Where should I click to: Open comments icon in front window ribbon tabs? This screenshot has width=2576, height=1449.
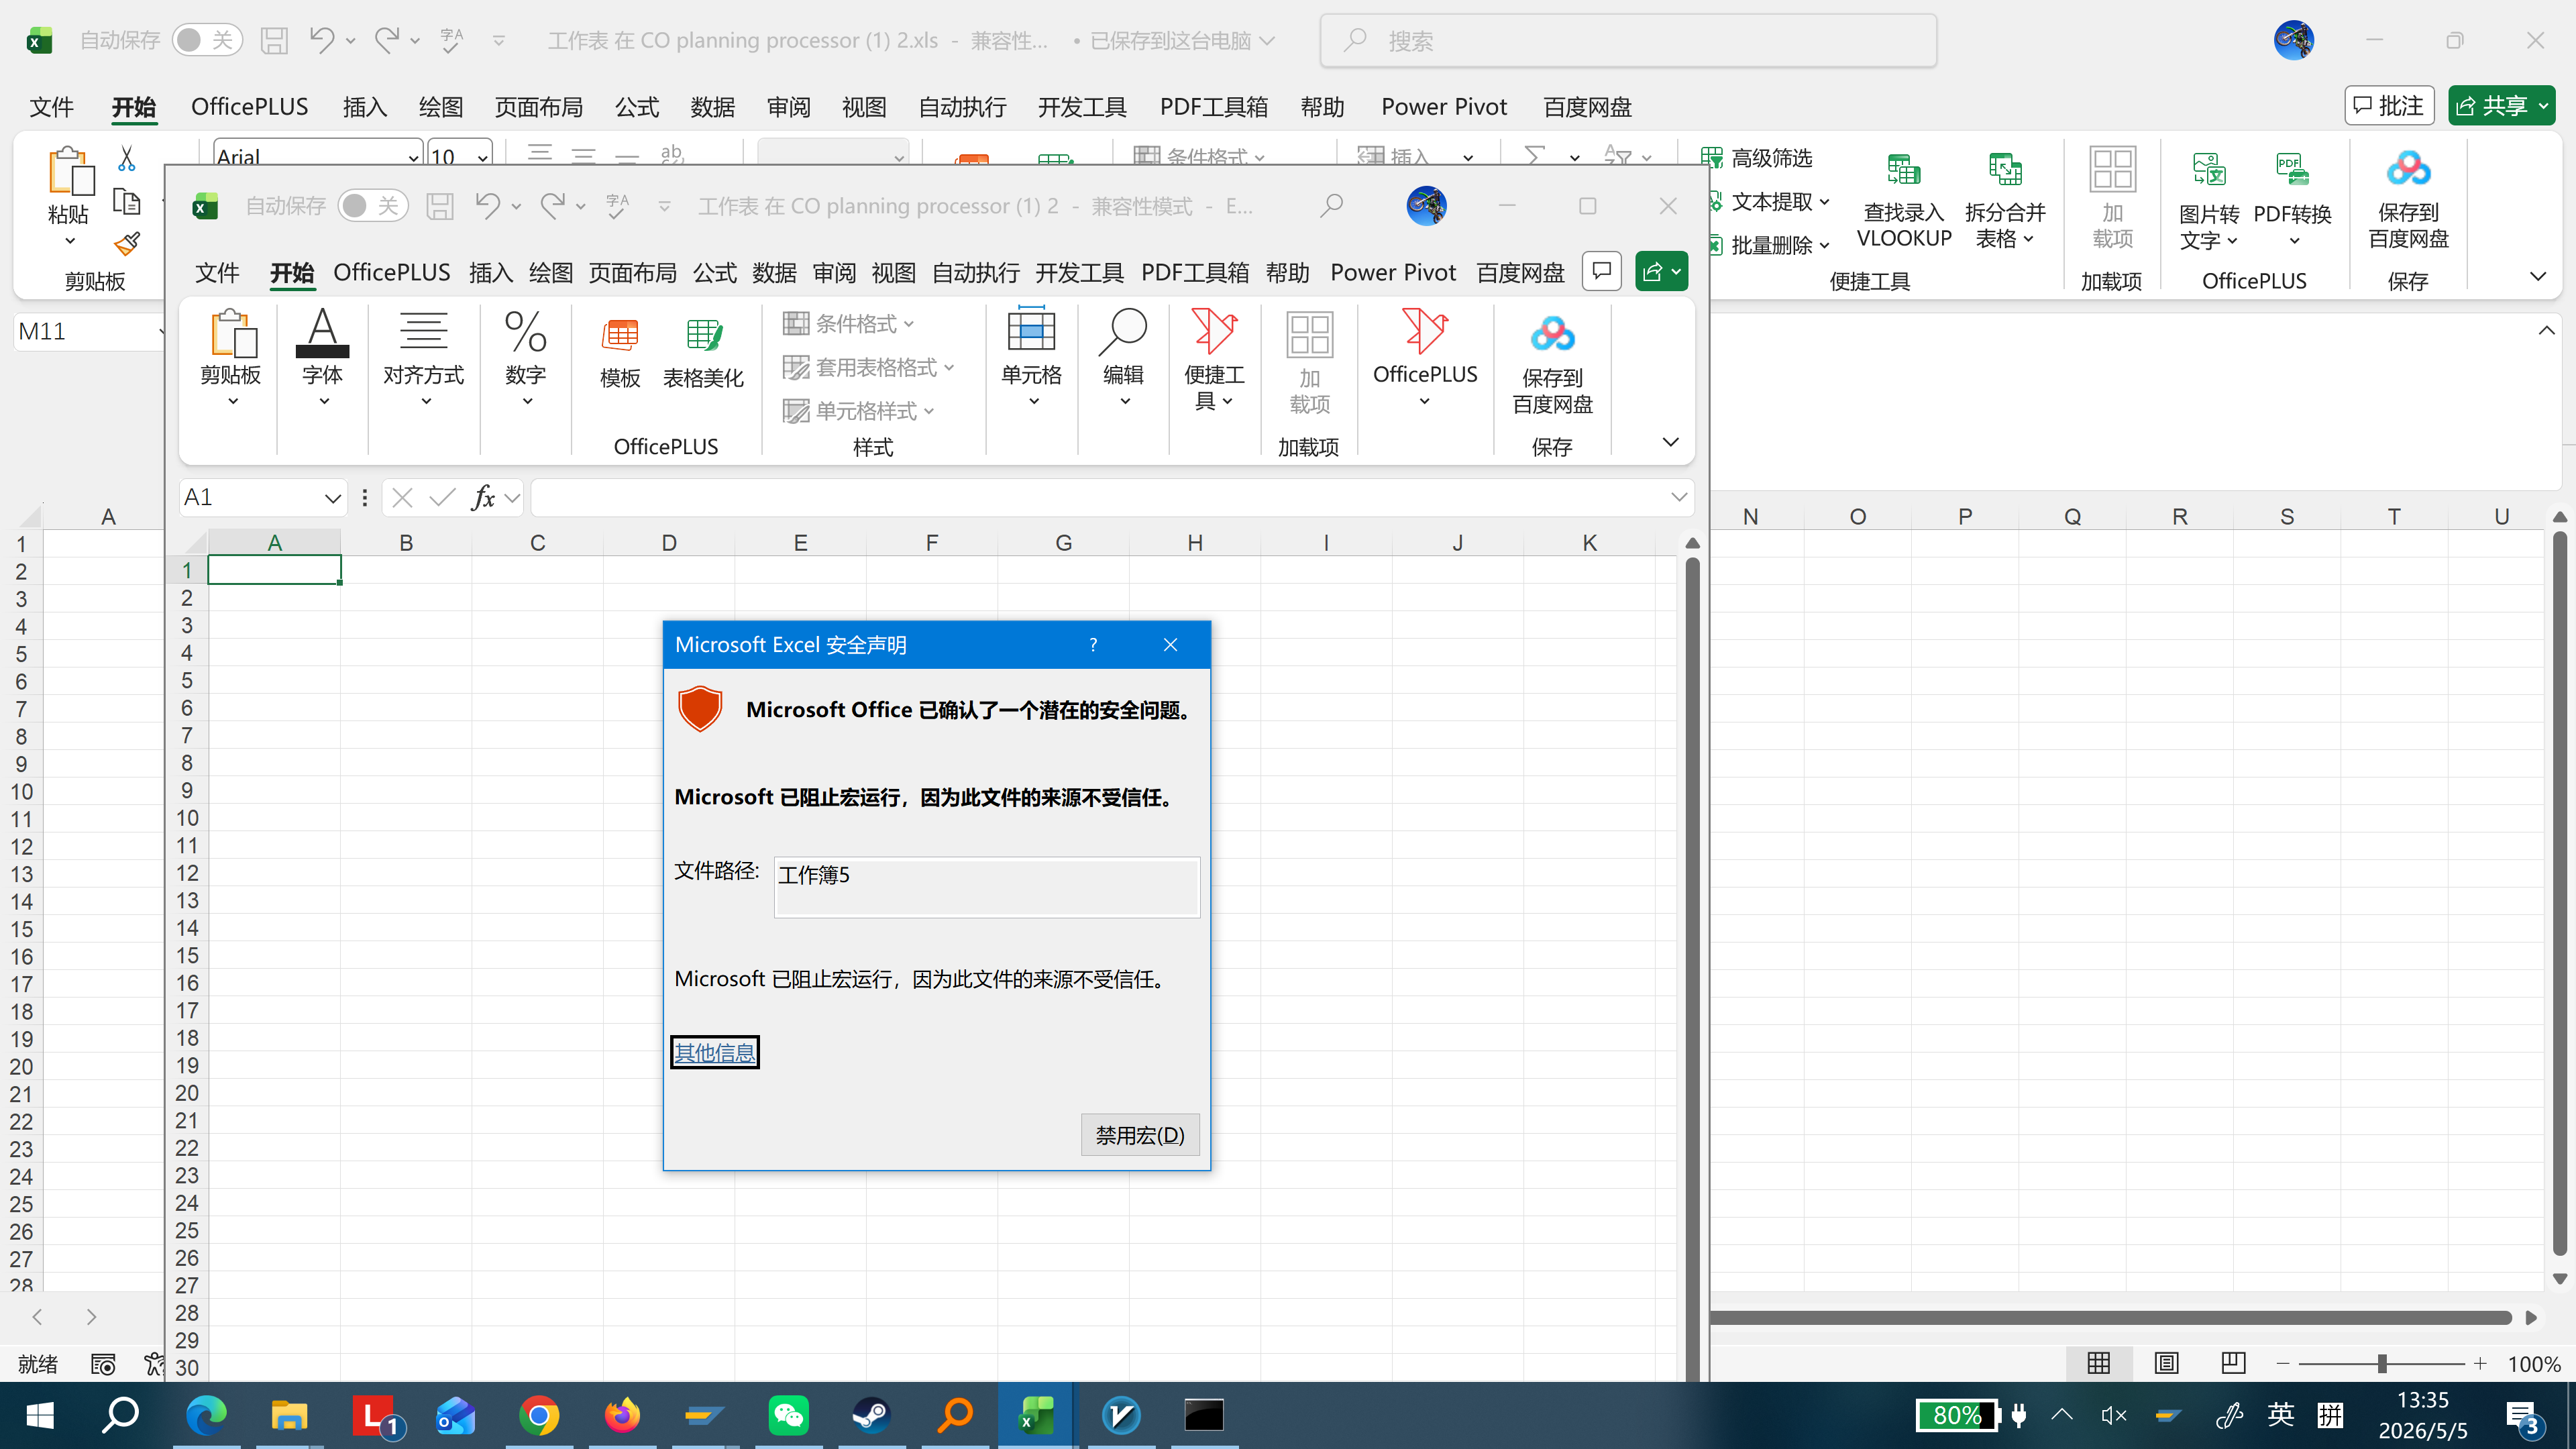pyautogui.click(x=1602, y=271)
